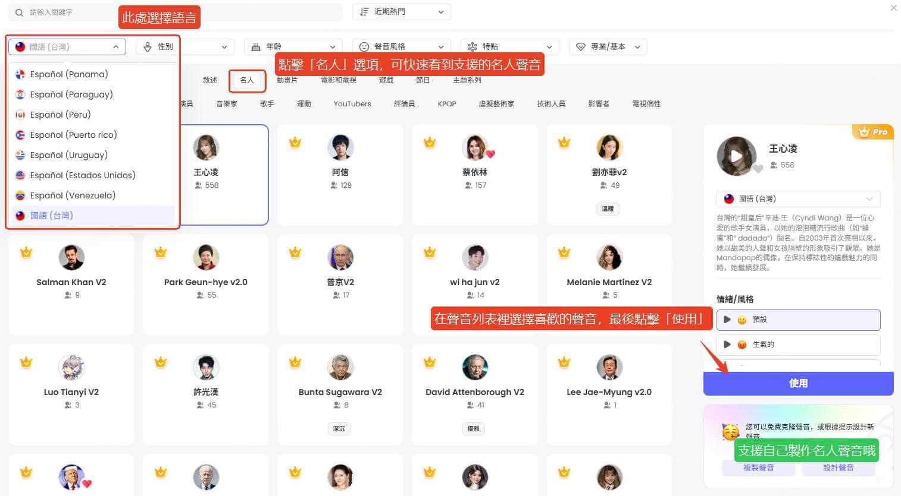
Task: Select the wi ha jun v2 avatar
Action: point(475,258)
